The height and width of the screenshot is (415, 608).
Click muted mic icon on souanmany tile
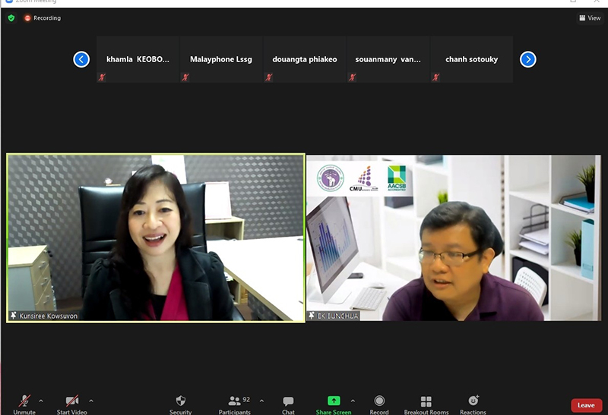pos(352,77)
